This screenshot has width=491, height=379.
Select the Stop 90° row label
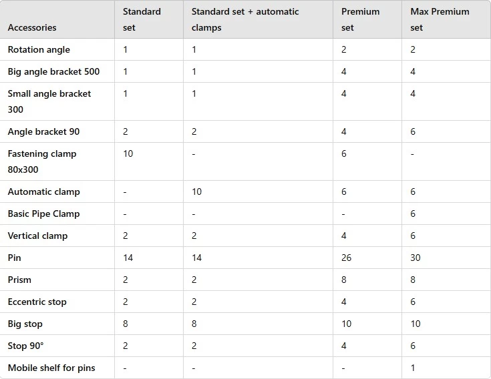pyautogui.click(x=25, y=346)
